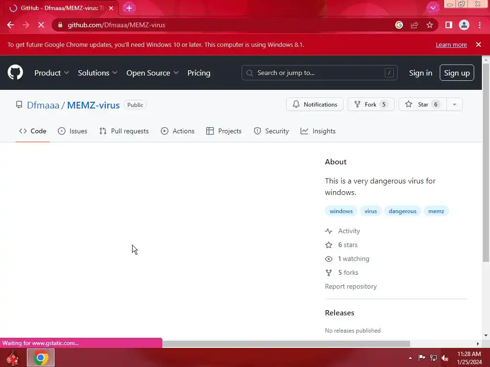This screenshot has width=490, height=367.
Task: Click the tab search dropdown arrow
Action: (433, 8)
